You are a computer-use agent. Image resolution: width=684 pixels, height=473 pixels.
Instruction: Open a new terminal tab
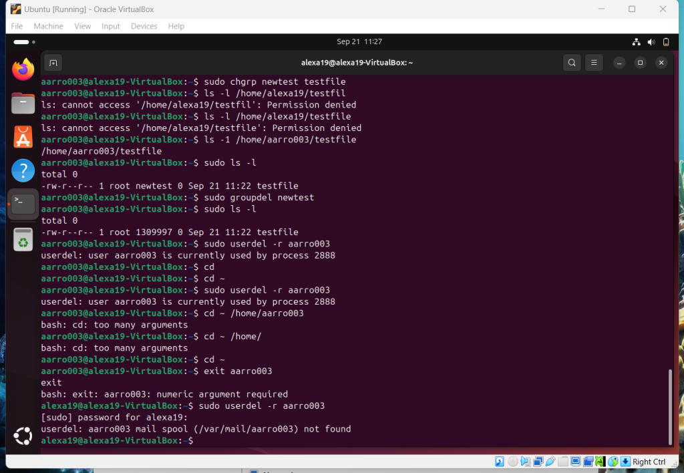click(53, 63)
